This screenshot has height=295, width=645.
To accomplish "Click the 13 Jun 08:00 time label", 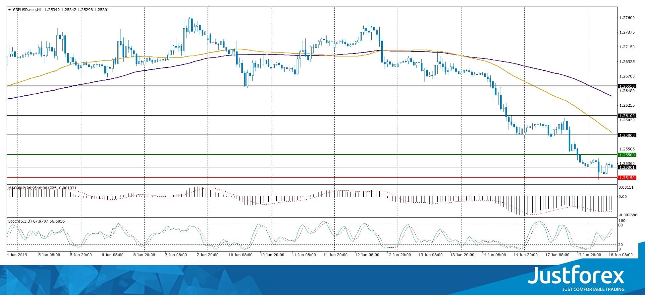I will point(430,255).
